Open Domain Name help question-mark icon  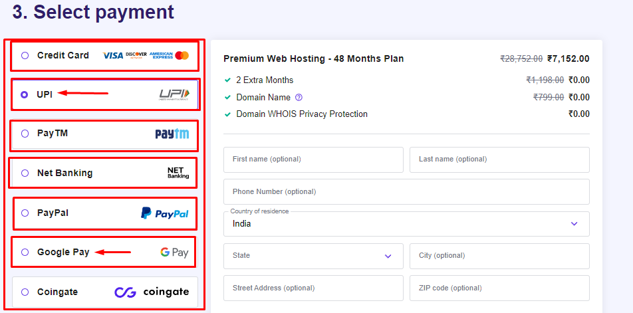click(299, 97)
